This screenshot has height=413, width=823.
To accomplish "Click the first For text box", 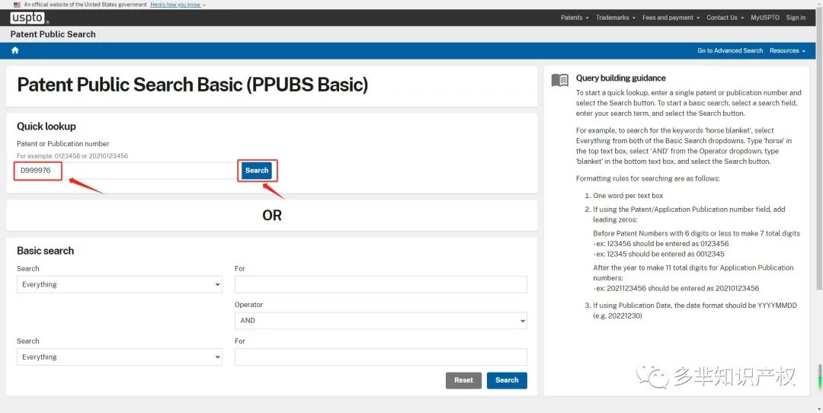I will [380, 284].
